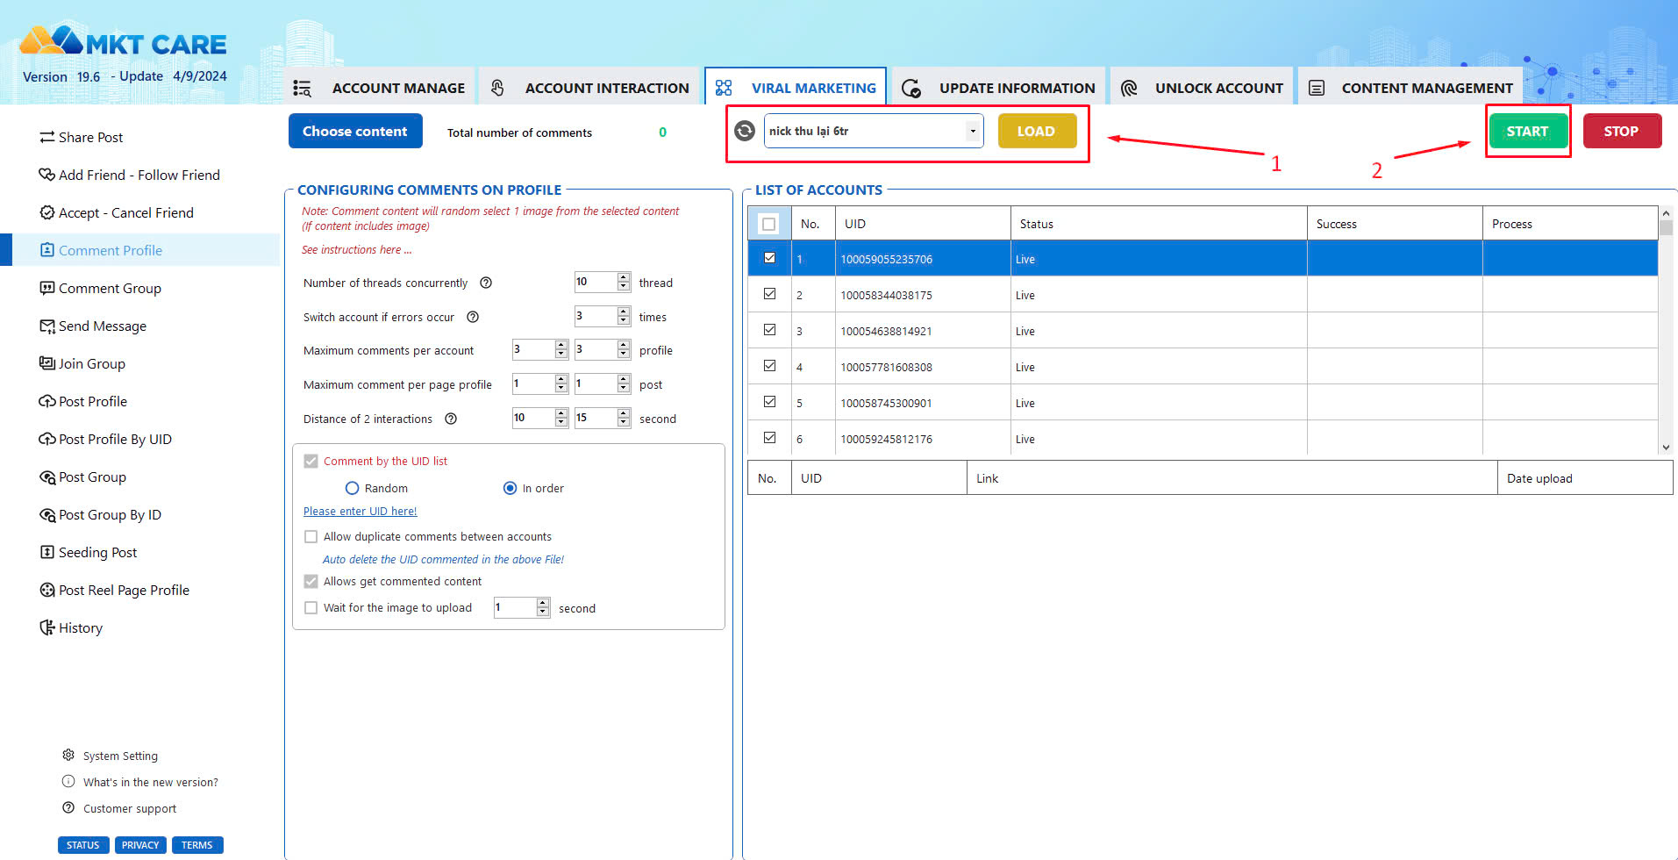Click the red STOP button

[x=1622, y=131]
